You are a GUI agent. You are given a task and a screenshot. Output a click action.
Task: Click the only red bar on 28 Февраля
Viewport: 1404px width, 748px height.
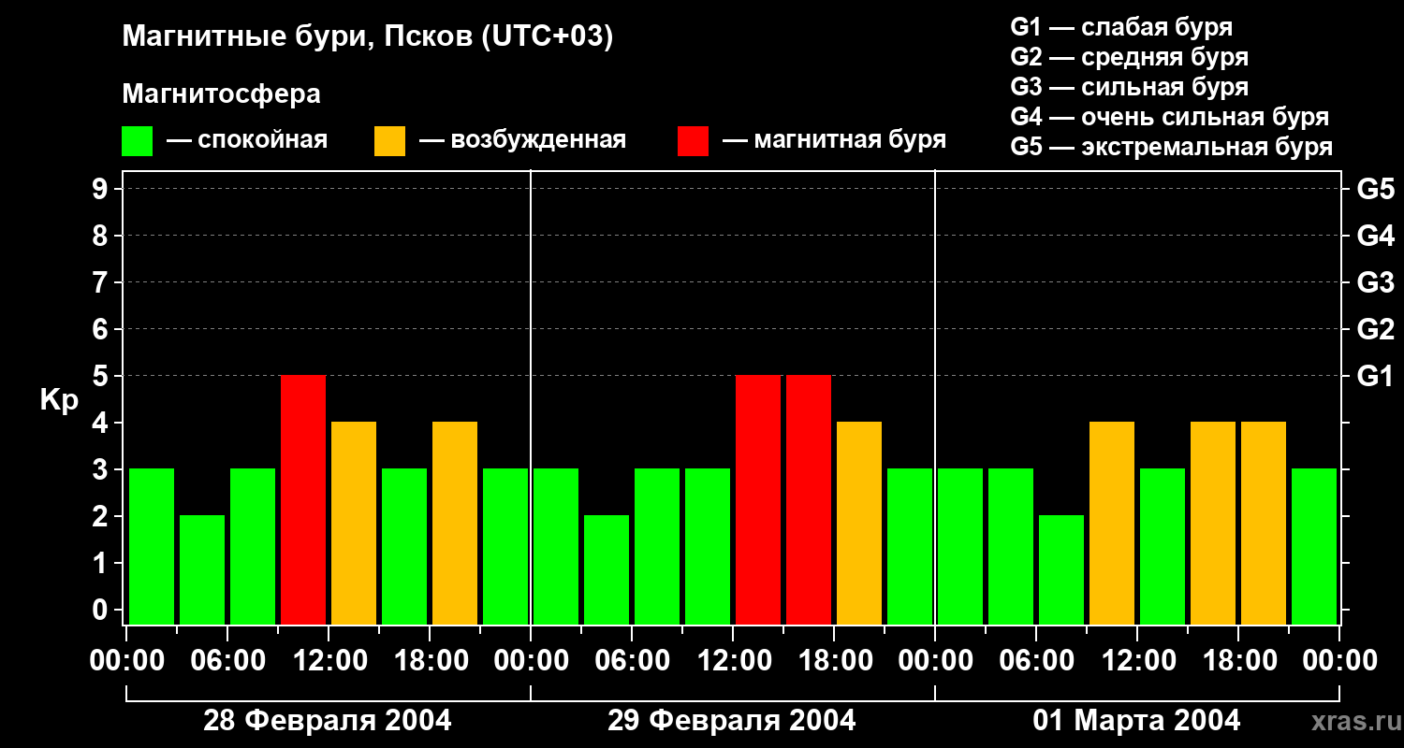303,500
